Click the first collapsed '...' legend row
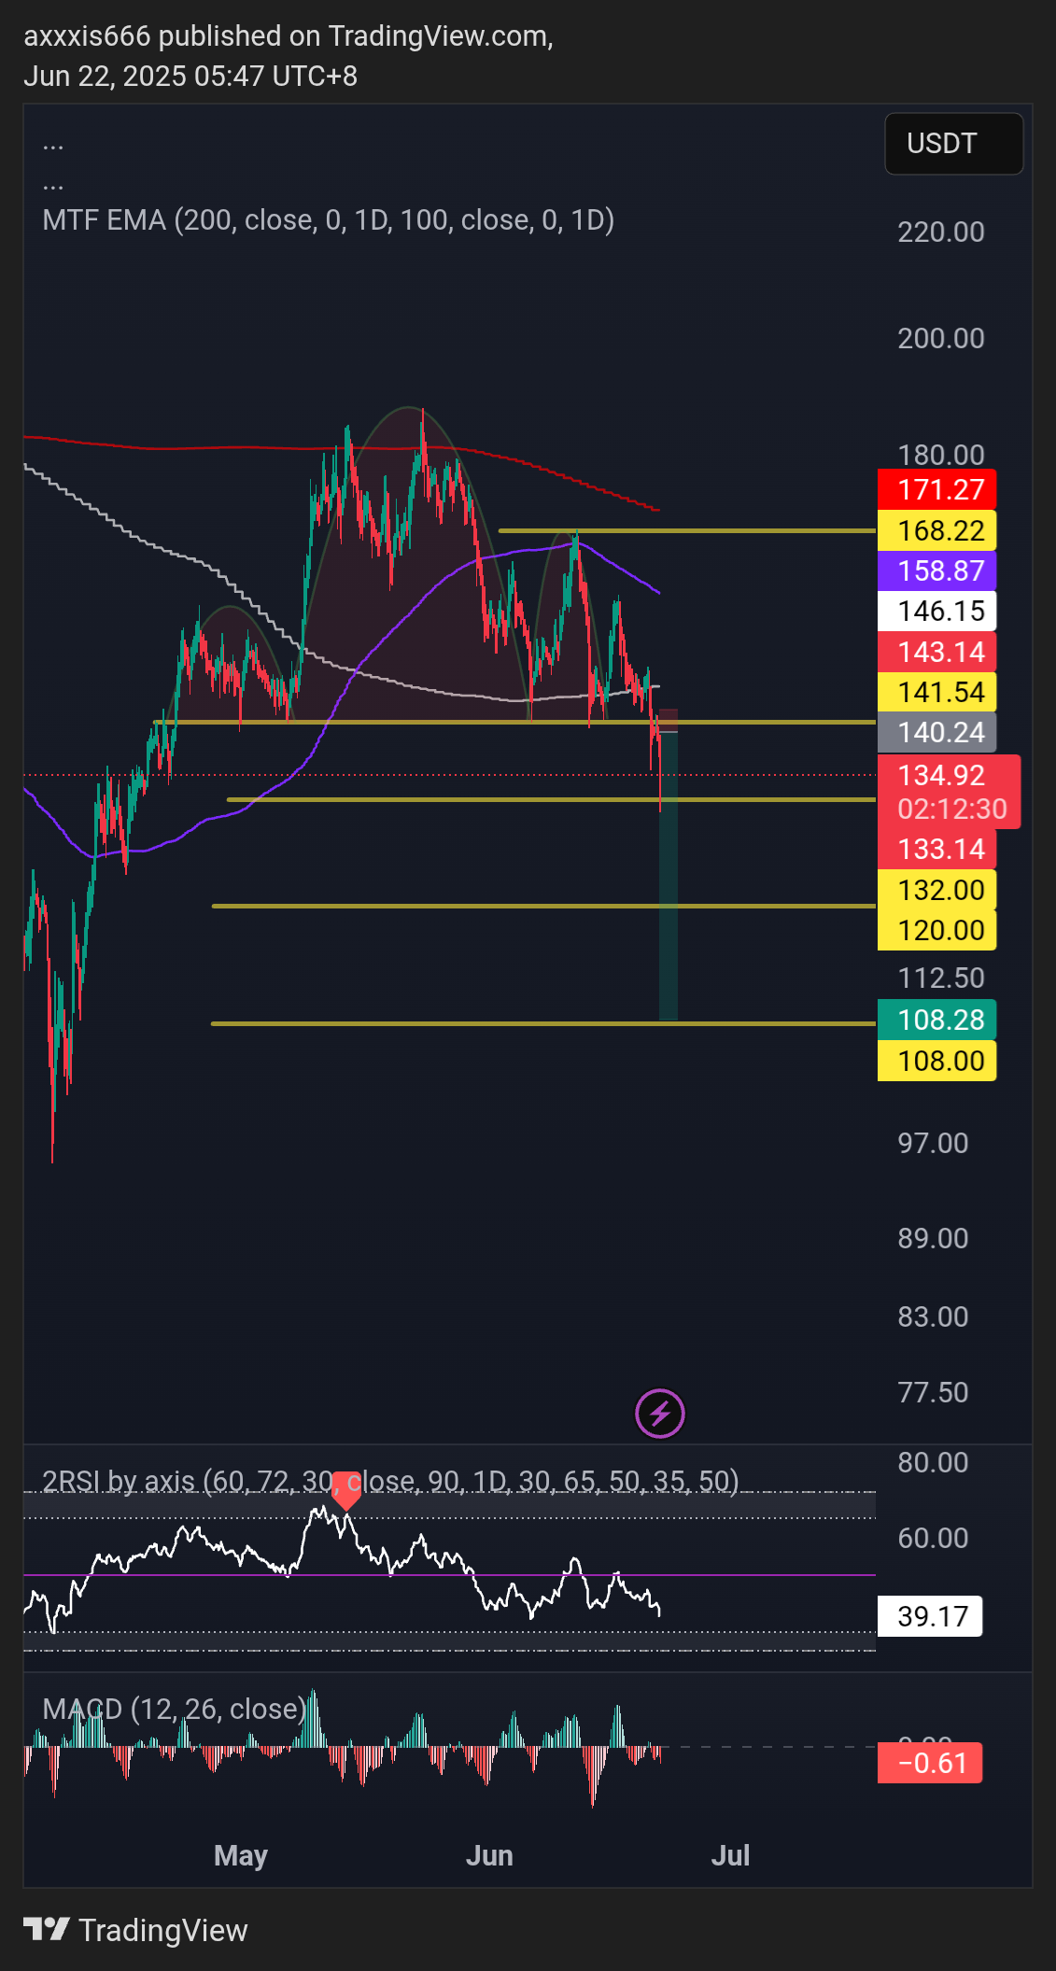 [53, 145]
